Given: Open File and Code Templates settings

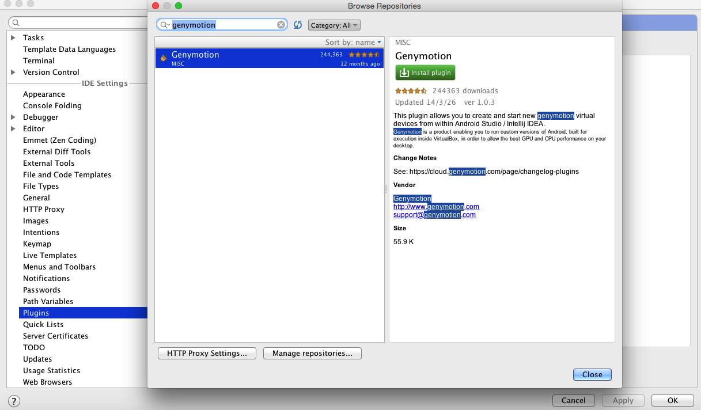Looking at the screenshot, I should [x=67, y=174].
